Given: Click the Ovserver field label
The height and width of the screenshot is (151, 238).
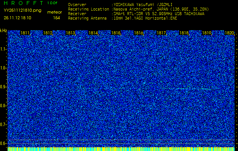Looking at the screenshot, I should pos(77,5).
